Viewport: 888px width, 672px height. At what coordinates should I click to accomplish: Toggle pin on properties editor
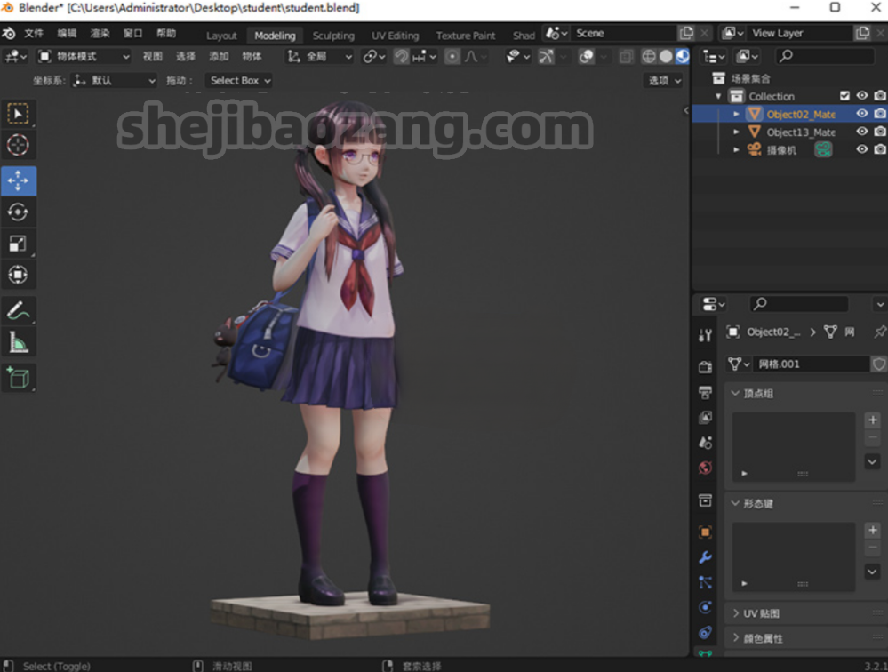879,332
